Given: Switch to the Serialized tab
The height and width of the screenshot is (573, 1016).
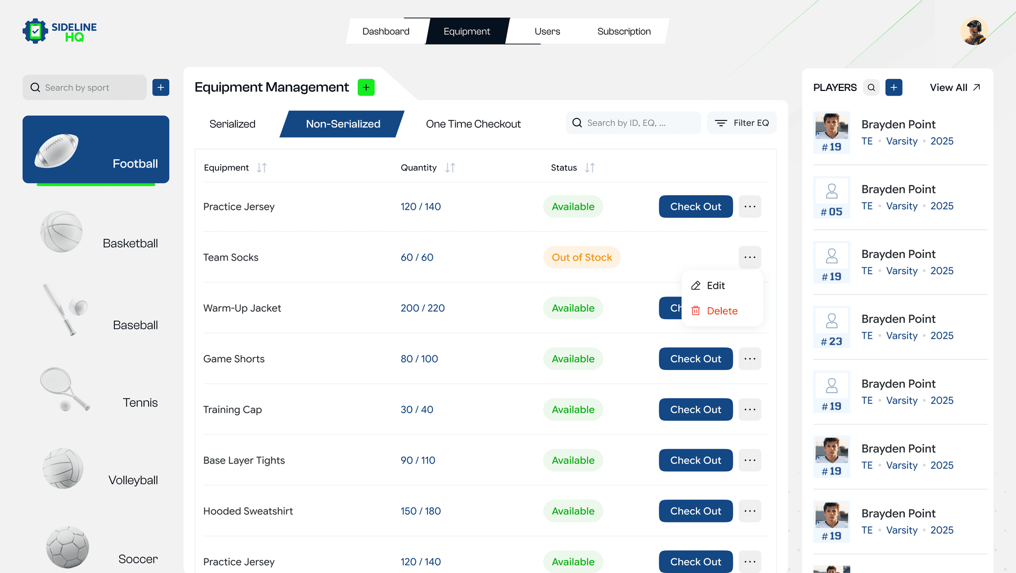Looking at the screenshot, I should pyautogui.click(x=232, y=124).
